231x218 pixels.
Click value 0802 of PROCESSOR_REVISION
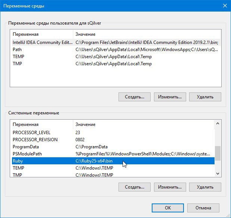coord(80,139)
